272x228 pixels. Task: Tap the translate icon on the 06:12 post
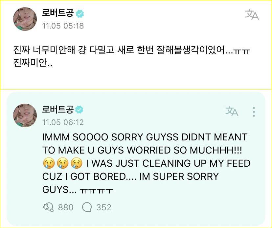pos(232,111)
